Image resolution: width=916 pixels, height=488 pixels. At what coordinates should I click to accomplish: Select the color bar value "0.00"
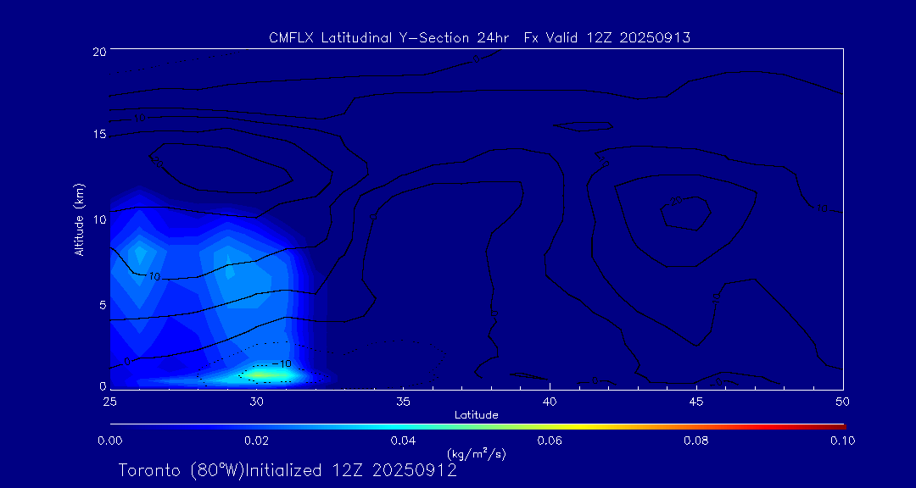(109, 441)
